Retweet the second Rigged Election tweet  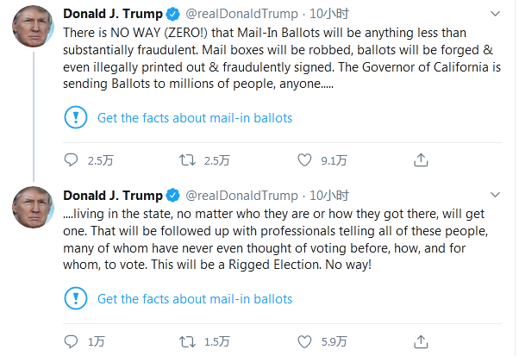186,340
